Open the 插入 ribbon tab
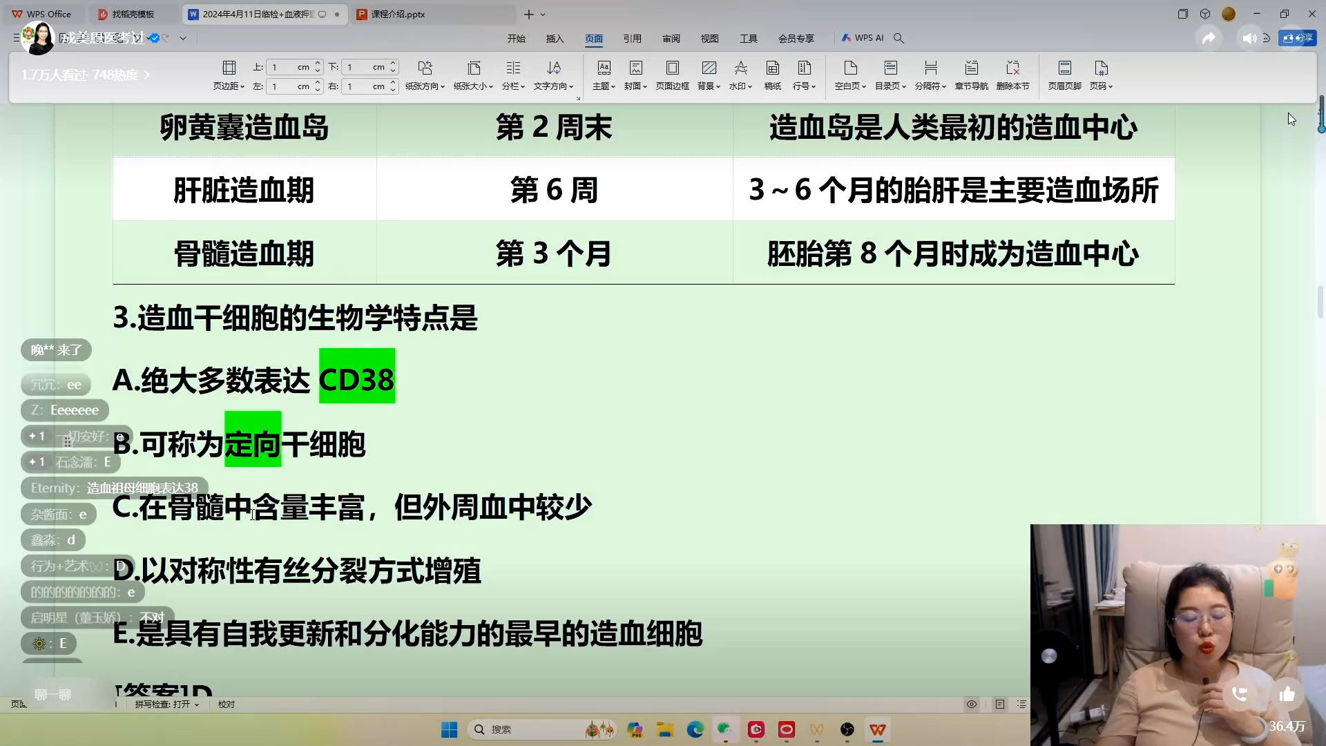1326x746 pixels. (x=555, y=39)
